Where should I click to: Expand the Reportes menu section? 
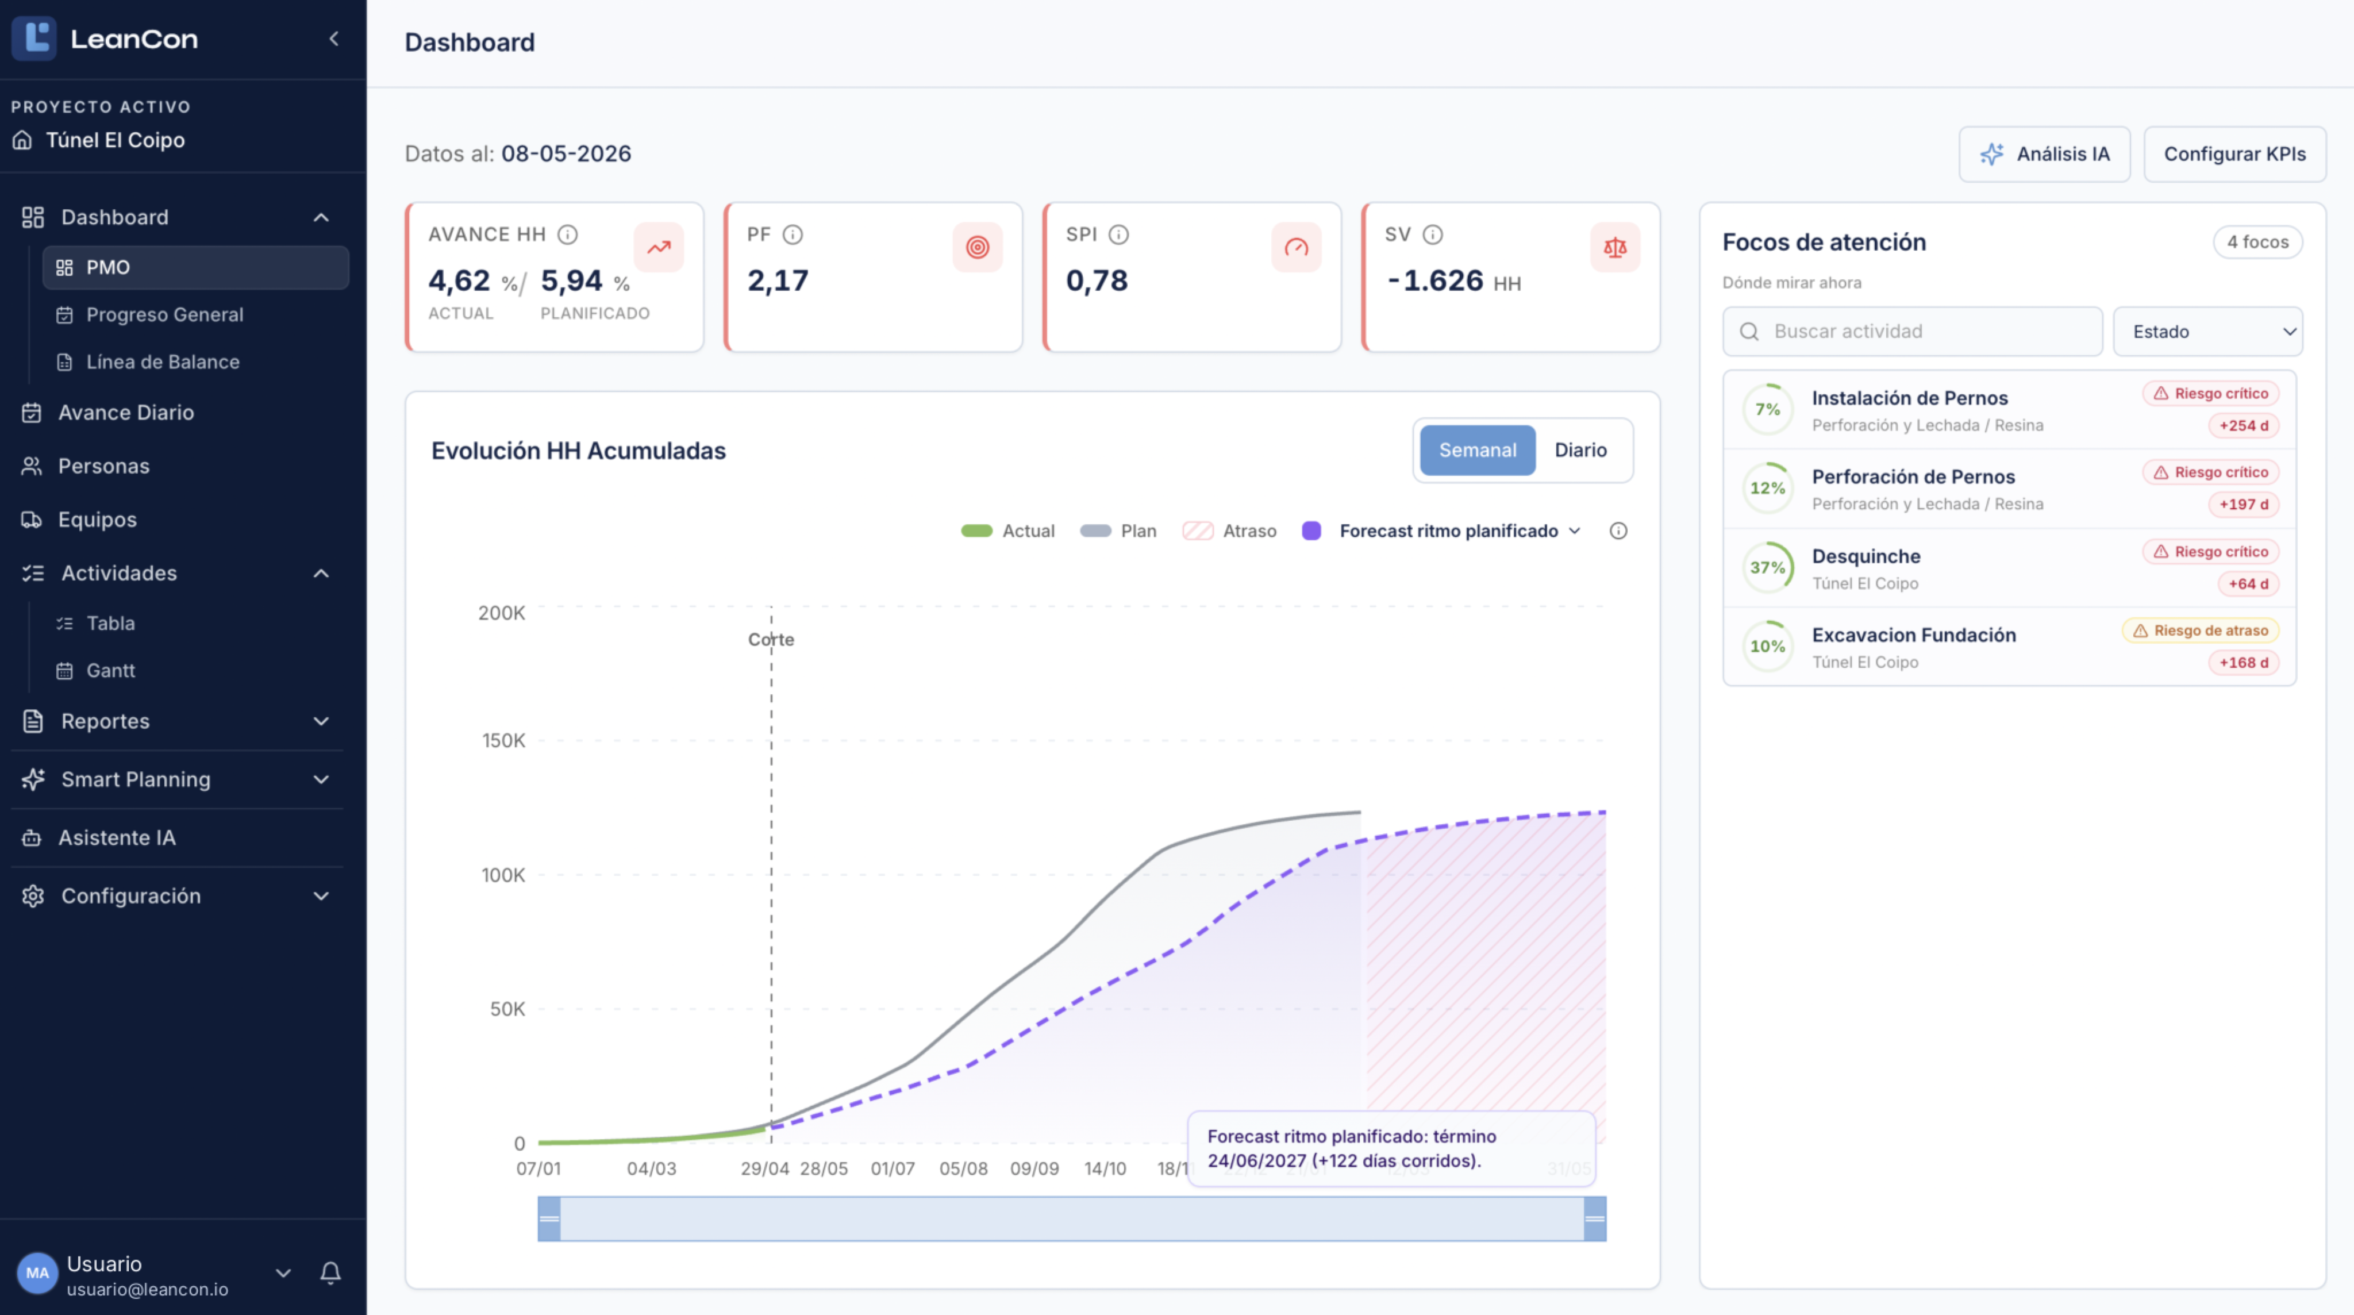click(321, 721)
